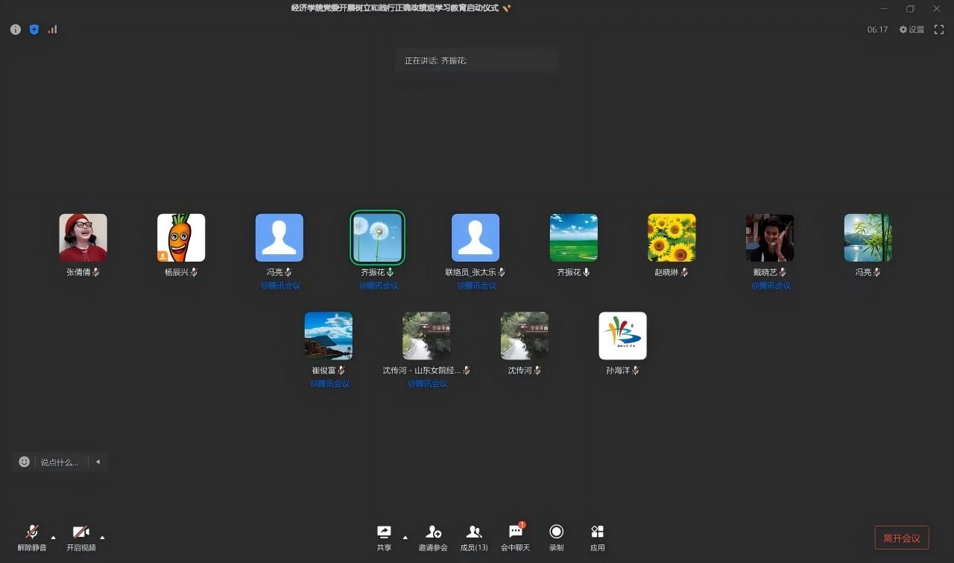This screenshot has width=954, height=563.
Task: Click the "说点什么..." message input
Action: coord(59,462)
